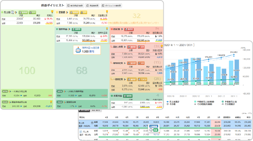
Task: Open the 推移表 button for 本業利益
Action: click(x=128, y=96)
